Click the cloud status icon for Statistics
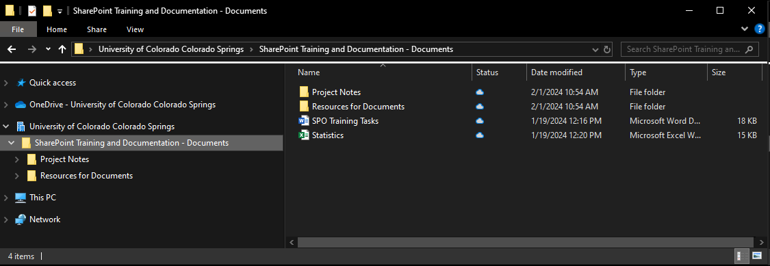The image size is (770, 266). pos(480,135)
